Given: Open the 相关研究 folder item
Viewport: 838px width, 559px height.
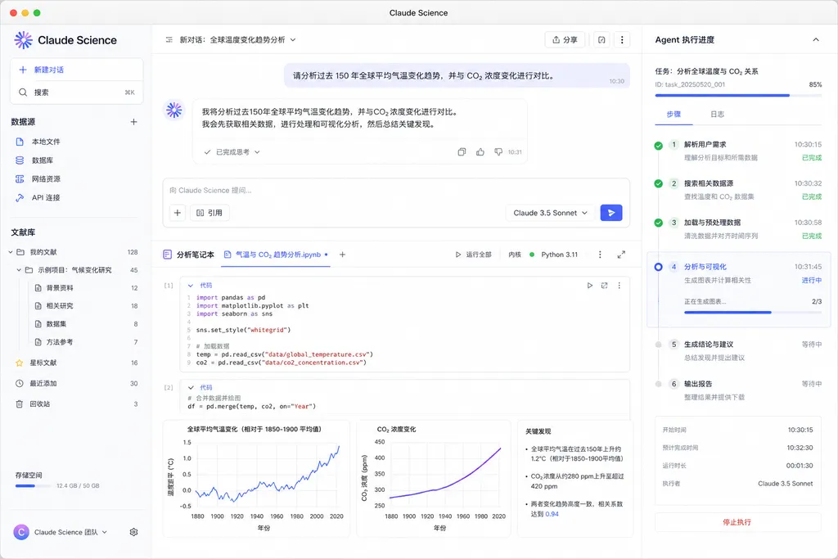Looking at the screenshot, I should point(85,306).
